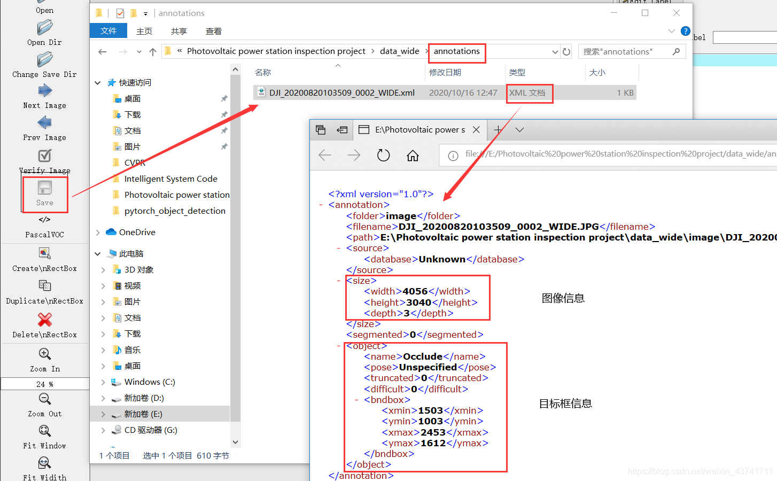Open Intelligent System Code folder

click(170, 179)
